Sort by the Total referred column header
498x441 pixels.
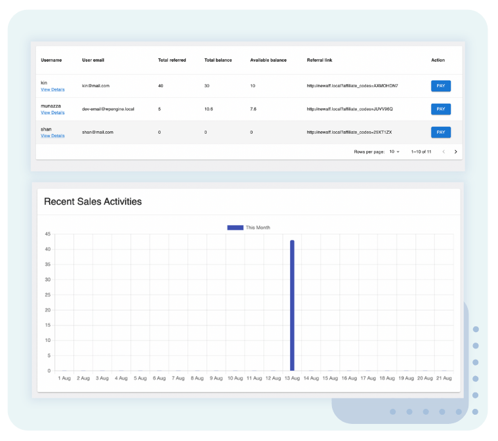[172, 60]
